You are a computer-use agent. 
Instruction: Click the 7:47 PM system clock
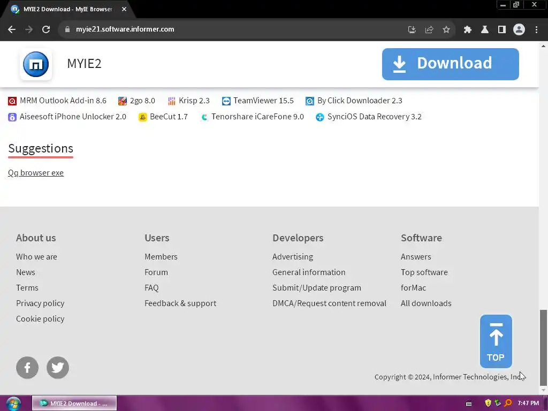[x=528, y=404]
